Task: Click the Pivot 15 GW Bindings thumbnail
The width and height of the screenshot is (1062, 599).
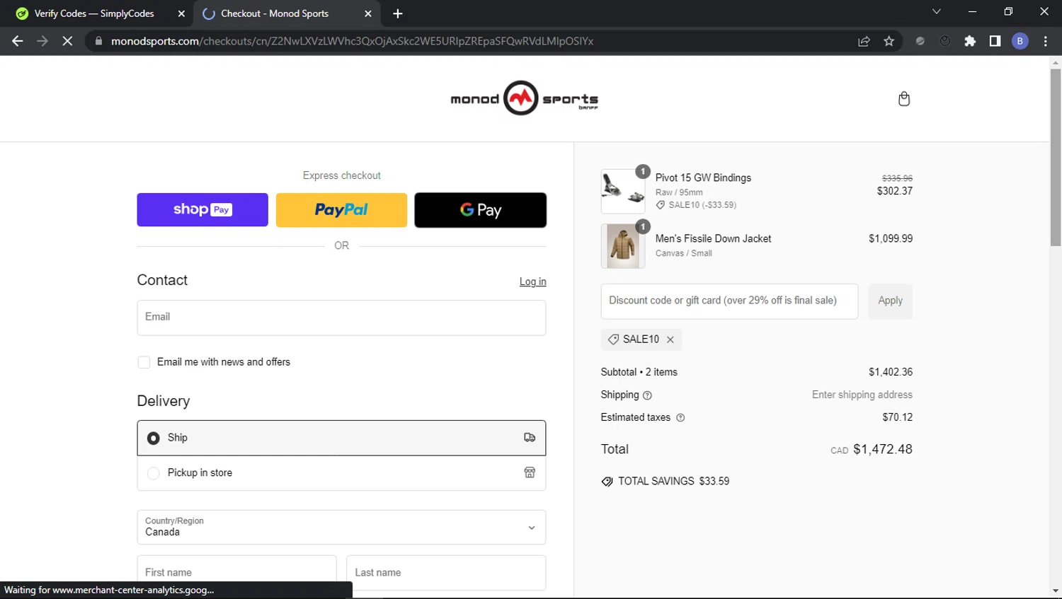Action: [x=623, y=191]
